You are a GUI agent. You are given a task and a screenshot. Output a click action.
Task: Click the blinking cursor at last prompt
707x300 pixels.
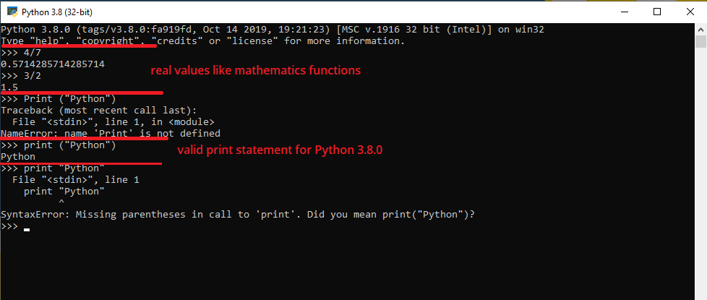27,230
